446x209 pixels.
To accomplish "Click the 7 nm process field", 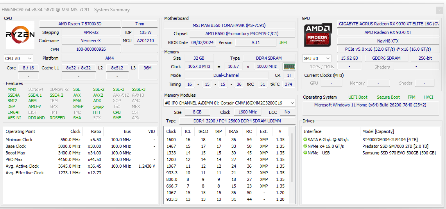I will pos(140,24).
